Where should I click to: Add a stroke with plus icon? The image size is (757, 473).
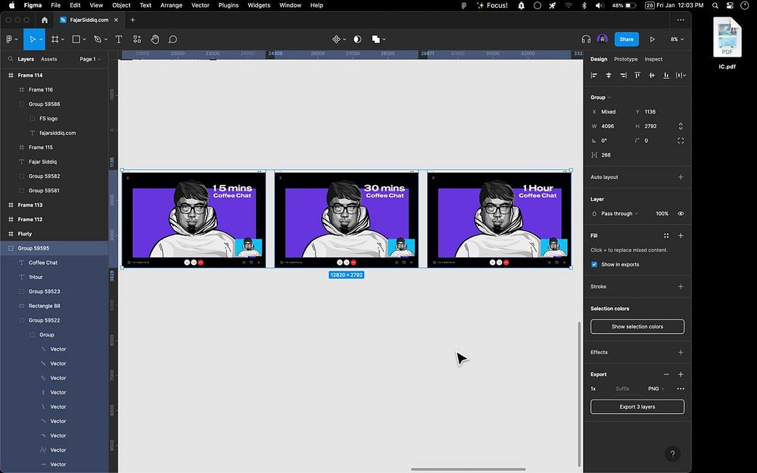(681, 286)
